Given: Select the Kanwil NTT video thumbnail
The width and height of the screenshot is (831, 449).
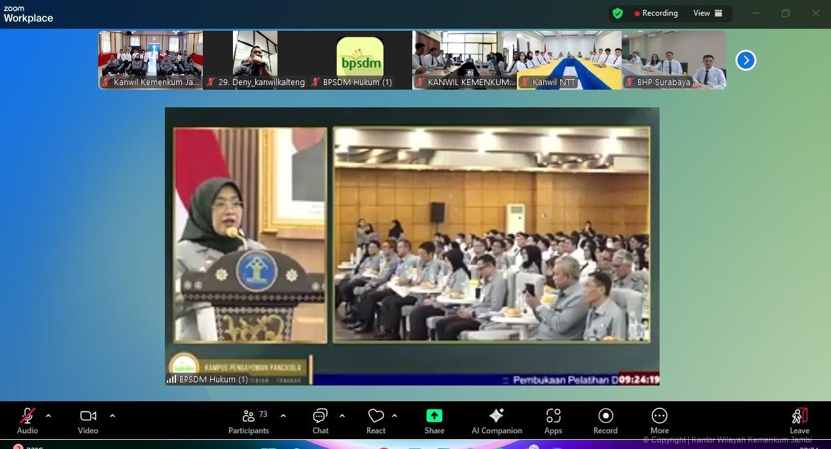Looking at the screenshot, I should tap(569, 60).
